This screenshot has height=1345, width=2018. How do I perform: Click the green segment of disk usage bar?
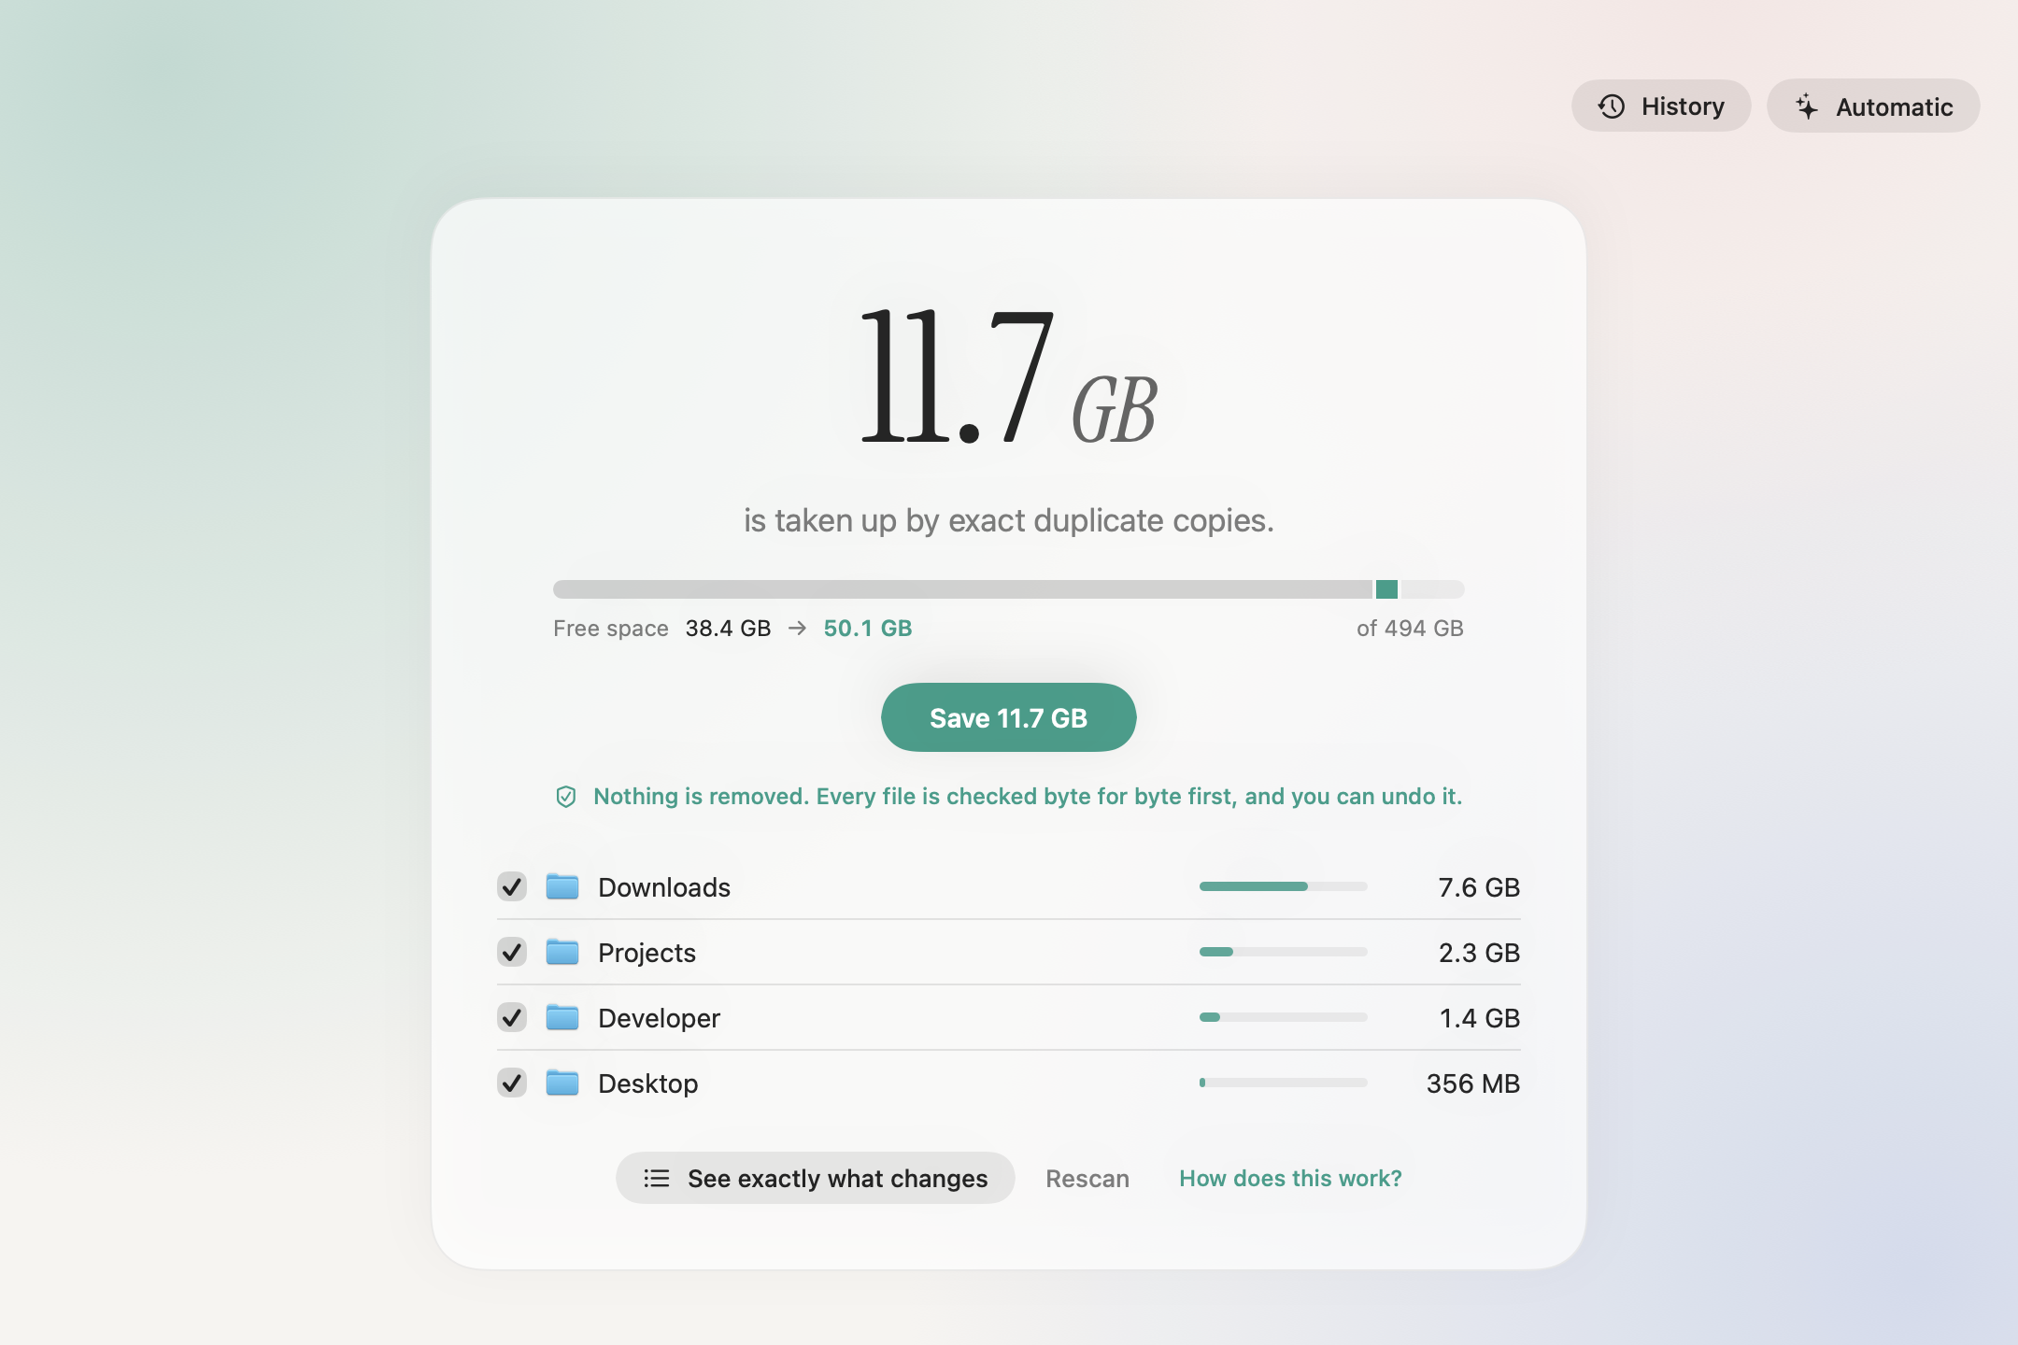tap(1386, 589)
